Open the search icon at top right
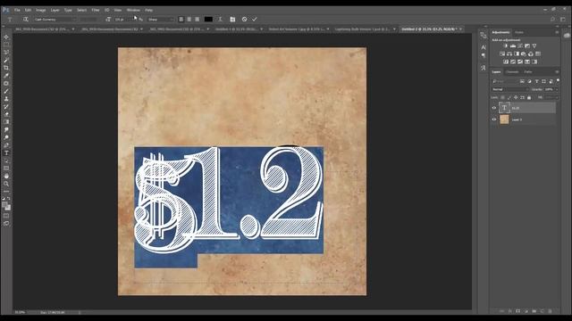572x321 pixels. [552, 20]
